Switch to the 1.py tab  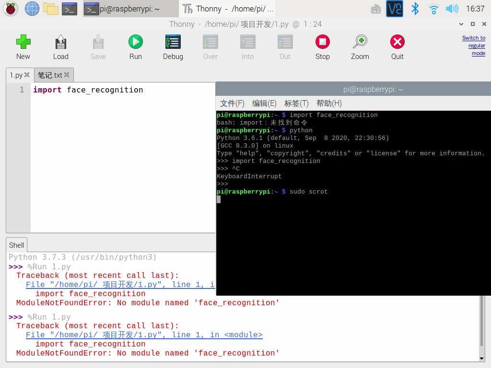pyautogui.click(x=16, y=75)
